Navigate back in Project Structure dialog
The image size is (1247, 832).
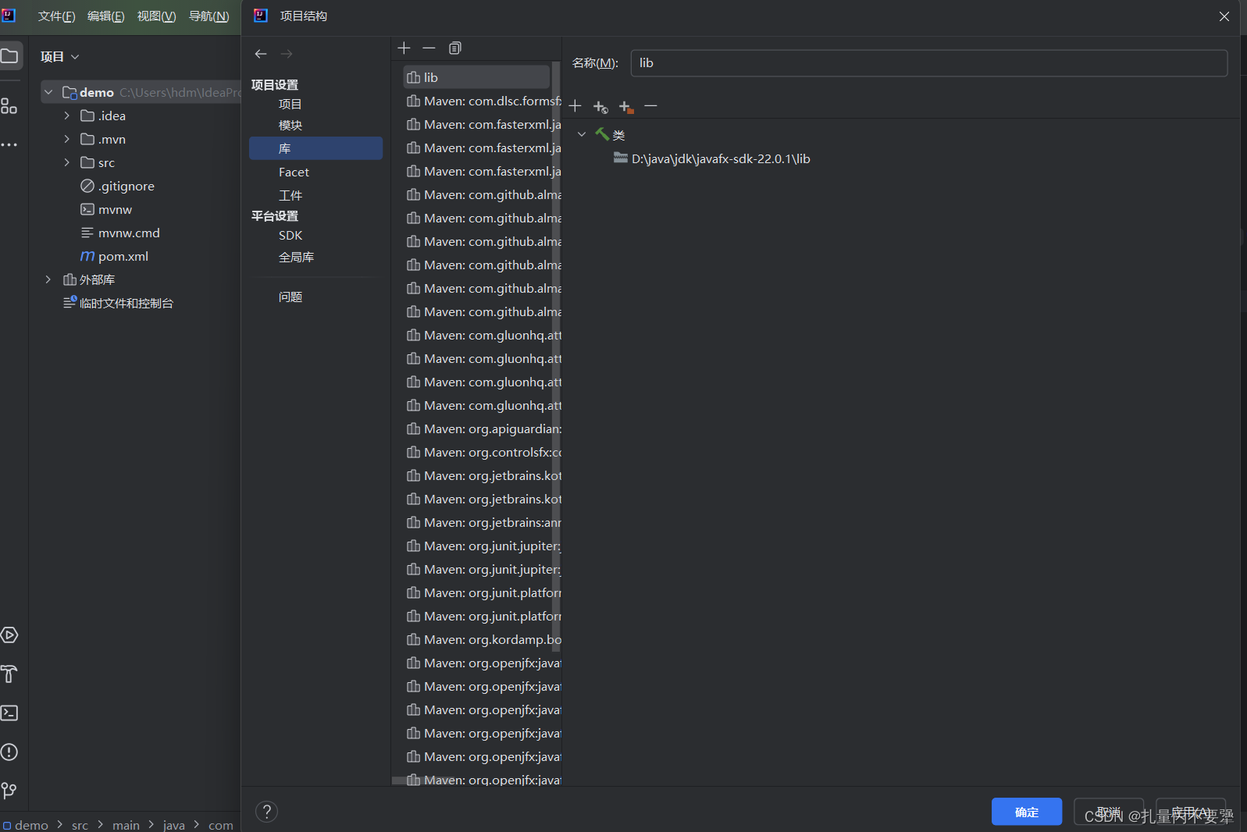[261, 54]
